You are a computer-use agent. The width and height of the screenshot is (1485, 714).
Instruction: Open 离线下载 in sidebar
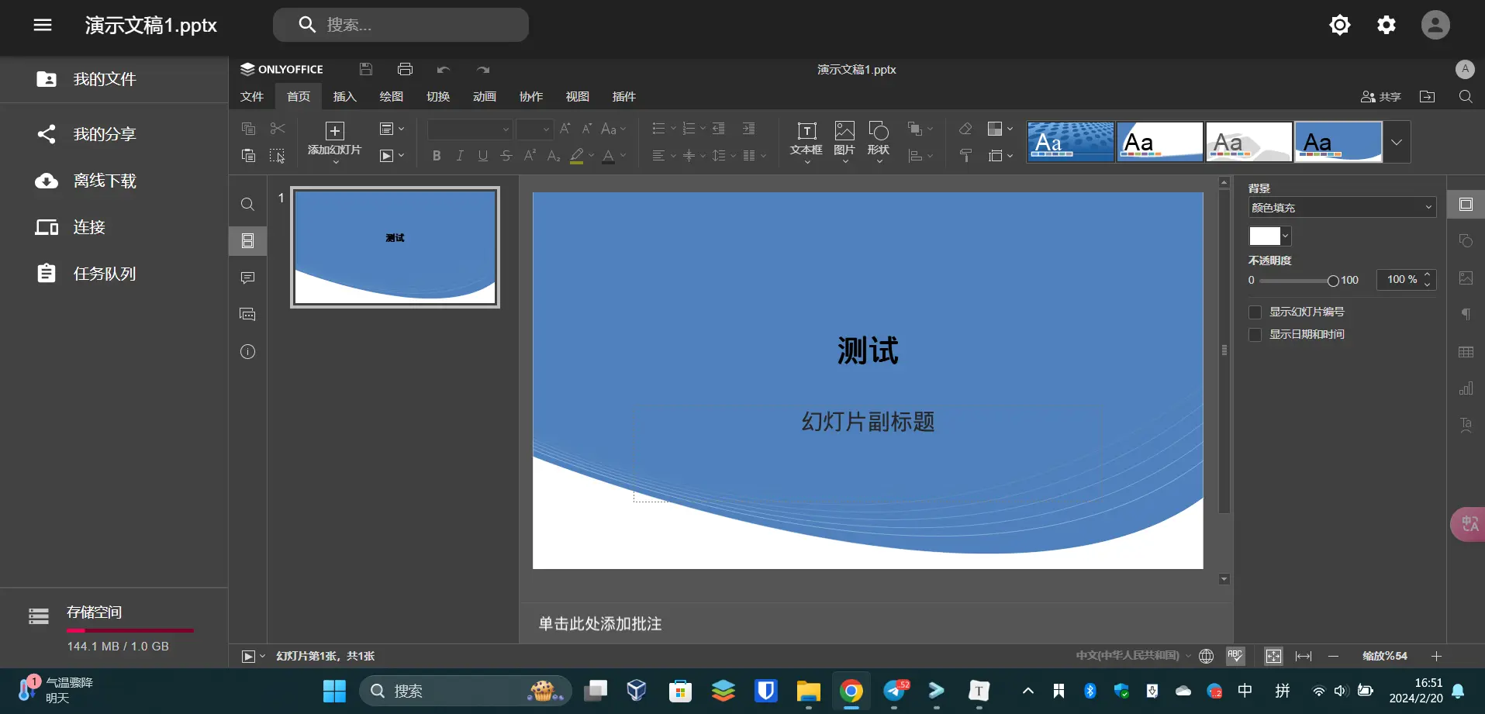(114, 181)
